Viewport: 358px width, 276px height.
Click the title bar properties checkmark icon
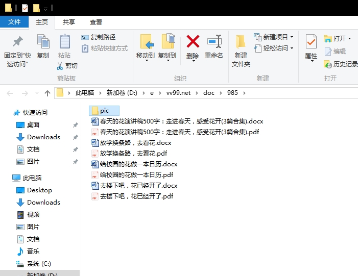(25, 8)
